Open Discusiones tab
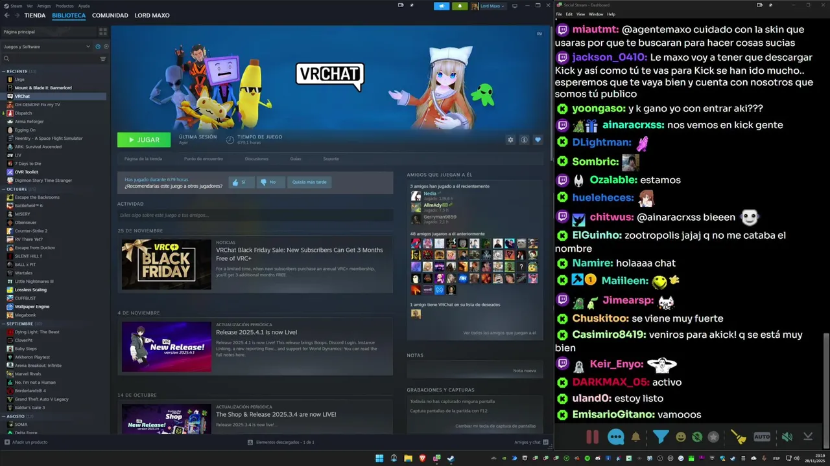830x466 pixels. [257, 159]
